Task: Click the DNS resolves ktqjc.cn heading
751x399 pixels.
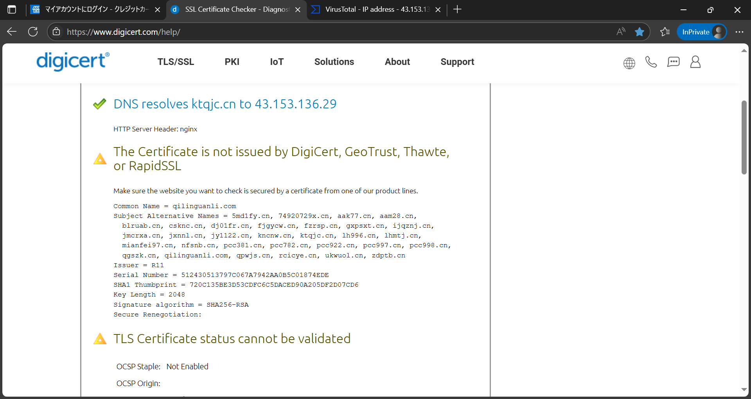Action: coord(225,104)
